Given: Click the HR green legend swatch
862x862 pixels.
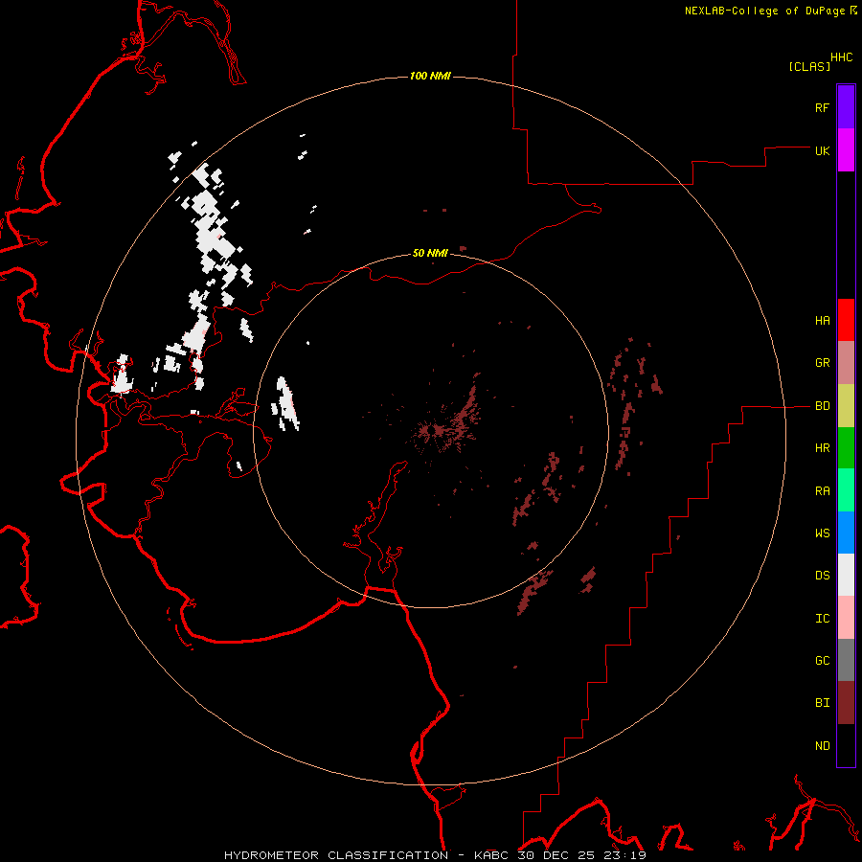Looking at the screenshot, I should point(846,448).
